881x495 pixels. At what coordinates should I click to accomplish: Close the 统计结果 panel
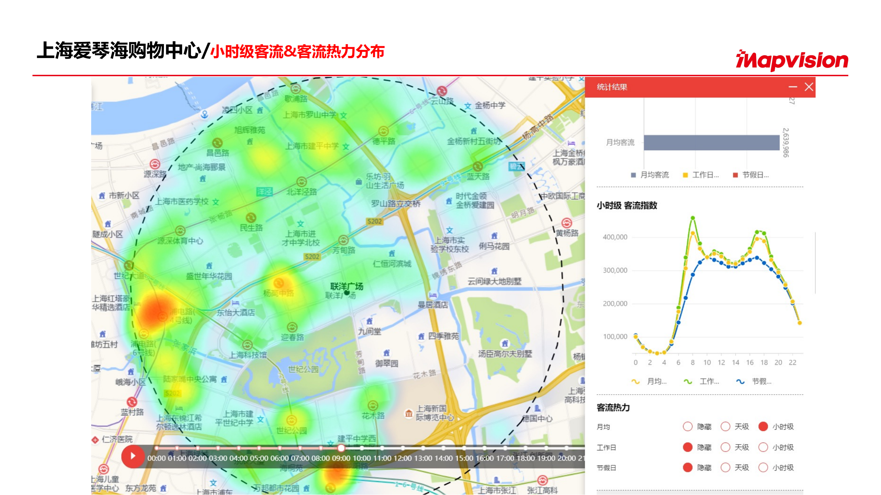(x=809, y=87)
